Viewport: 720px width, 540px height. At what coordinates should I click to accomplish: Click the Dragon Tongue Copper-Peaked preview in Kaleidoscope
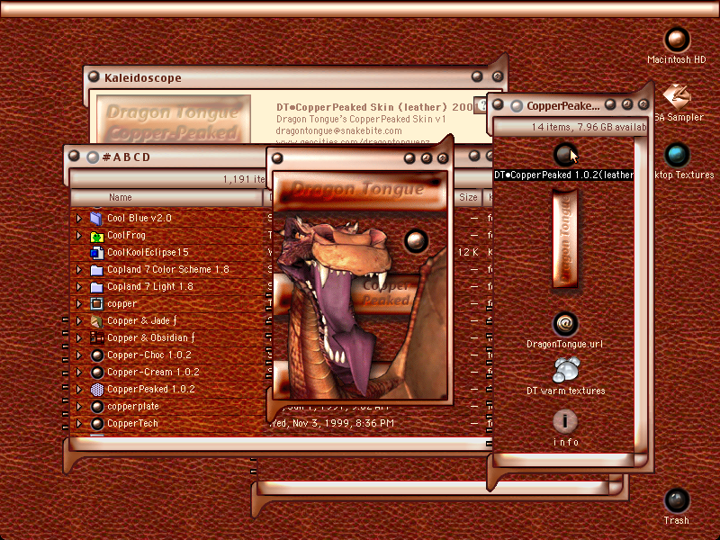pyautogui.click(x=174, y=121)
